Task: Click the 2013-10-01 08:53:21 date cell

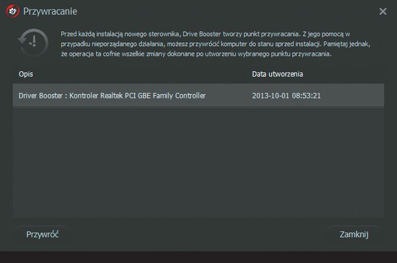Action: tap(287, 95)
